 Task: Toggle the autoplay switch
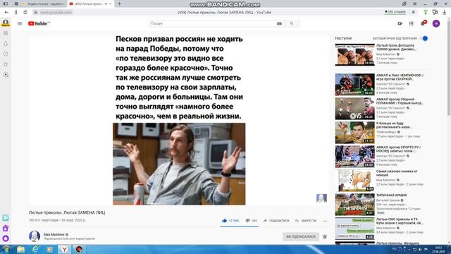424,38
